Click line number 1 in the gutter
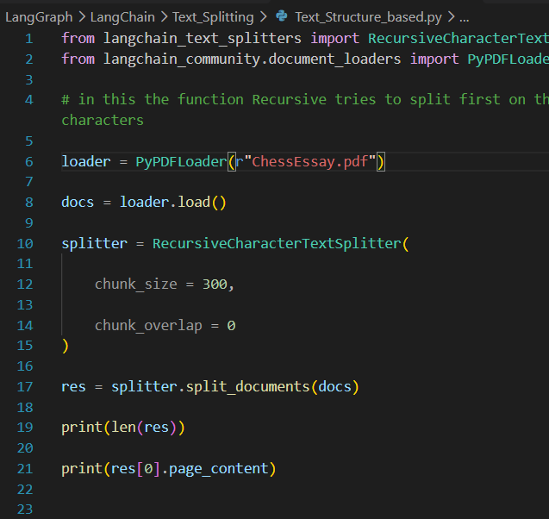The height and width of the screenshot is (519, 549). coord(29,39)
